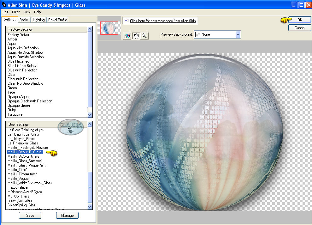Select Aqua, Outside Selection preset
The height and width of the screenshot is (225, 312).
coord(26,57)
